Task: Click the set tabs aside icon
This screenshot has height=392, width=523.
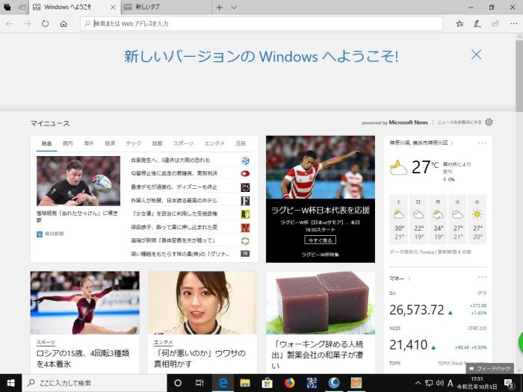Action: point(20,7)
